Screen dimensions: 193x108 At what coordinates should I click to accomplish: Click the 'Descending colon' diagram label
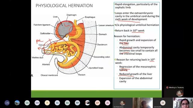(x=102, y=57)
